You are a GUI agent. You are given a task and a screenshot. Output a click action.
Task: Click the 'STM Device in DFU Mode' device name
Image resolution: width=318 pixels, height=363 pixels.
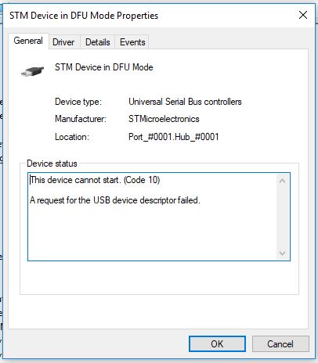click(x=104, y=67)
